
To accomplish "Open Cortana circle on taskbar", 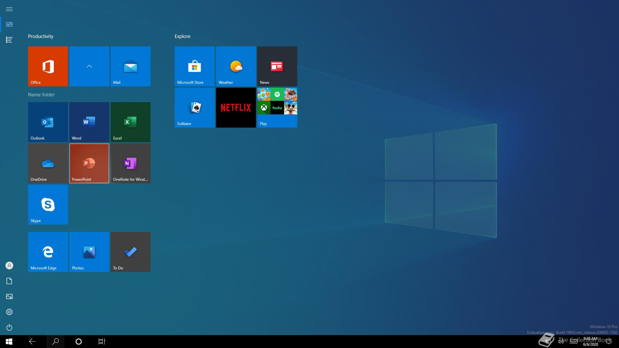I will pyautogui.click(x=79, y=342).
